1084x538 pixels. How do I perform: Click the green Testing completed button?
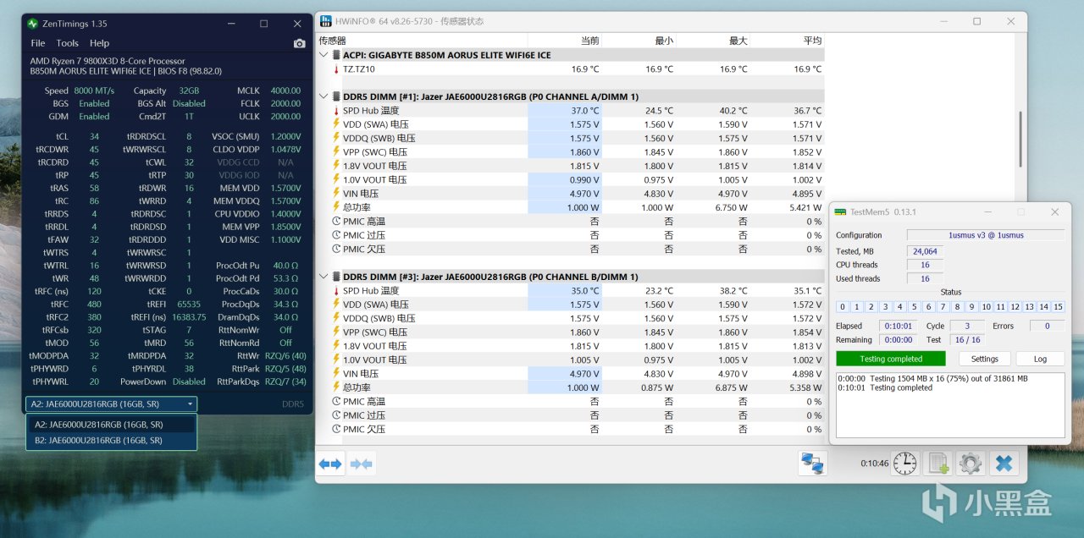891,359
